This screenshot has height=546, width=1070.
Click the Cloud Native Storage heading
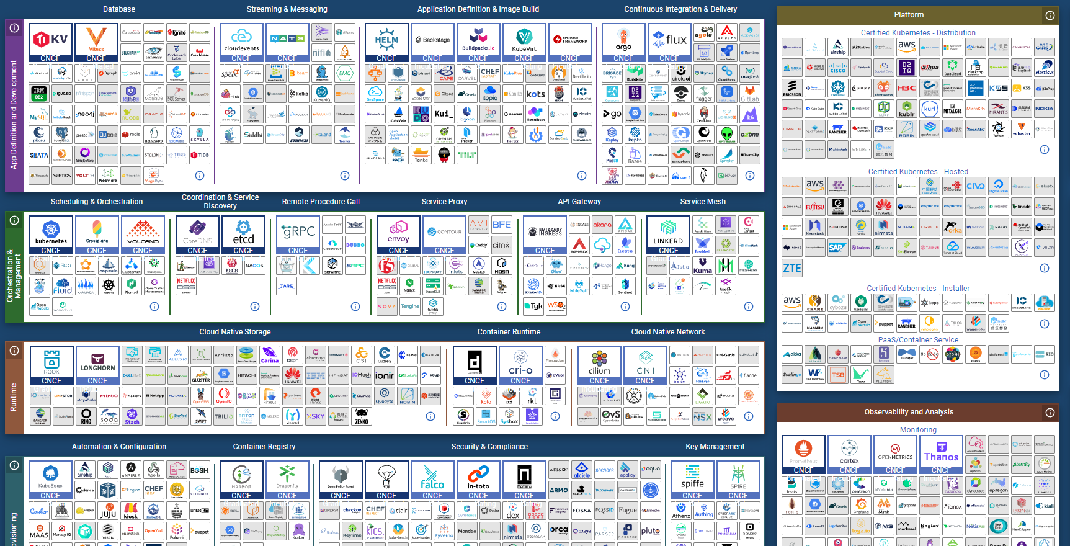click(235, 332)
